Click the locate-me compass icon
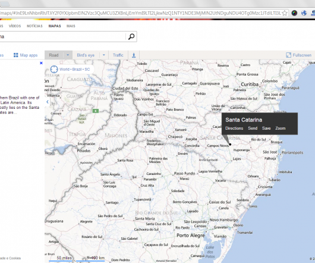 coord(54,70)
